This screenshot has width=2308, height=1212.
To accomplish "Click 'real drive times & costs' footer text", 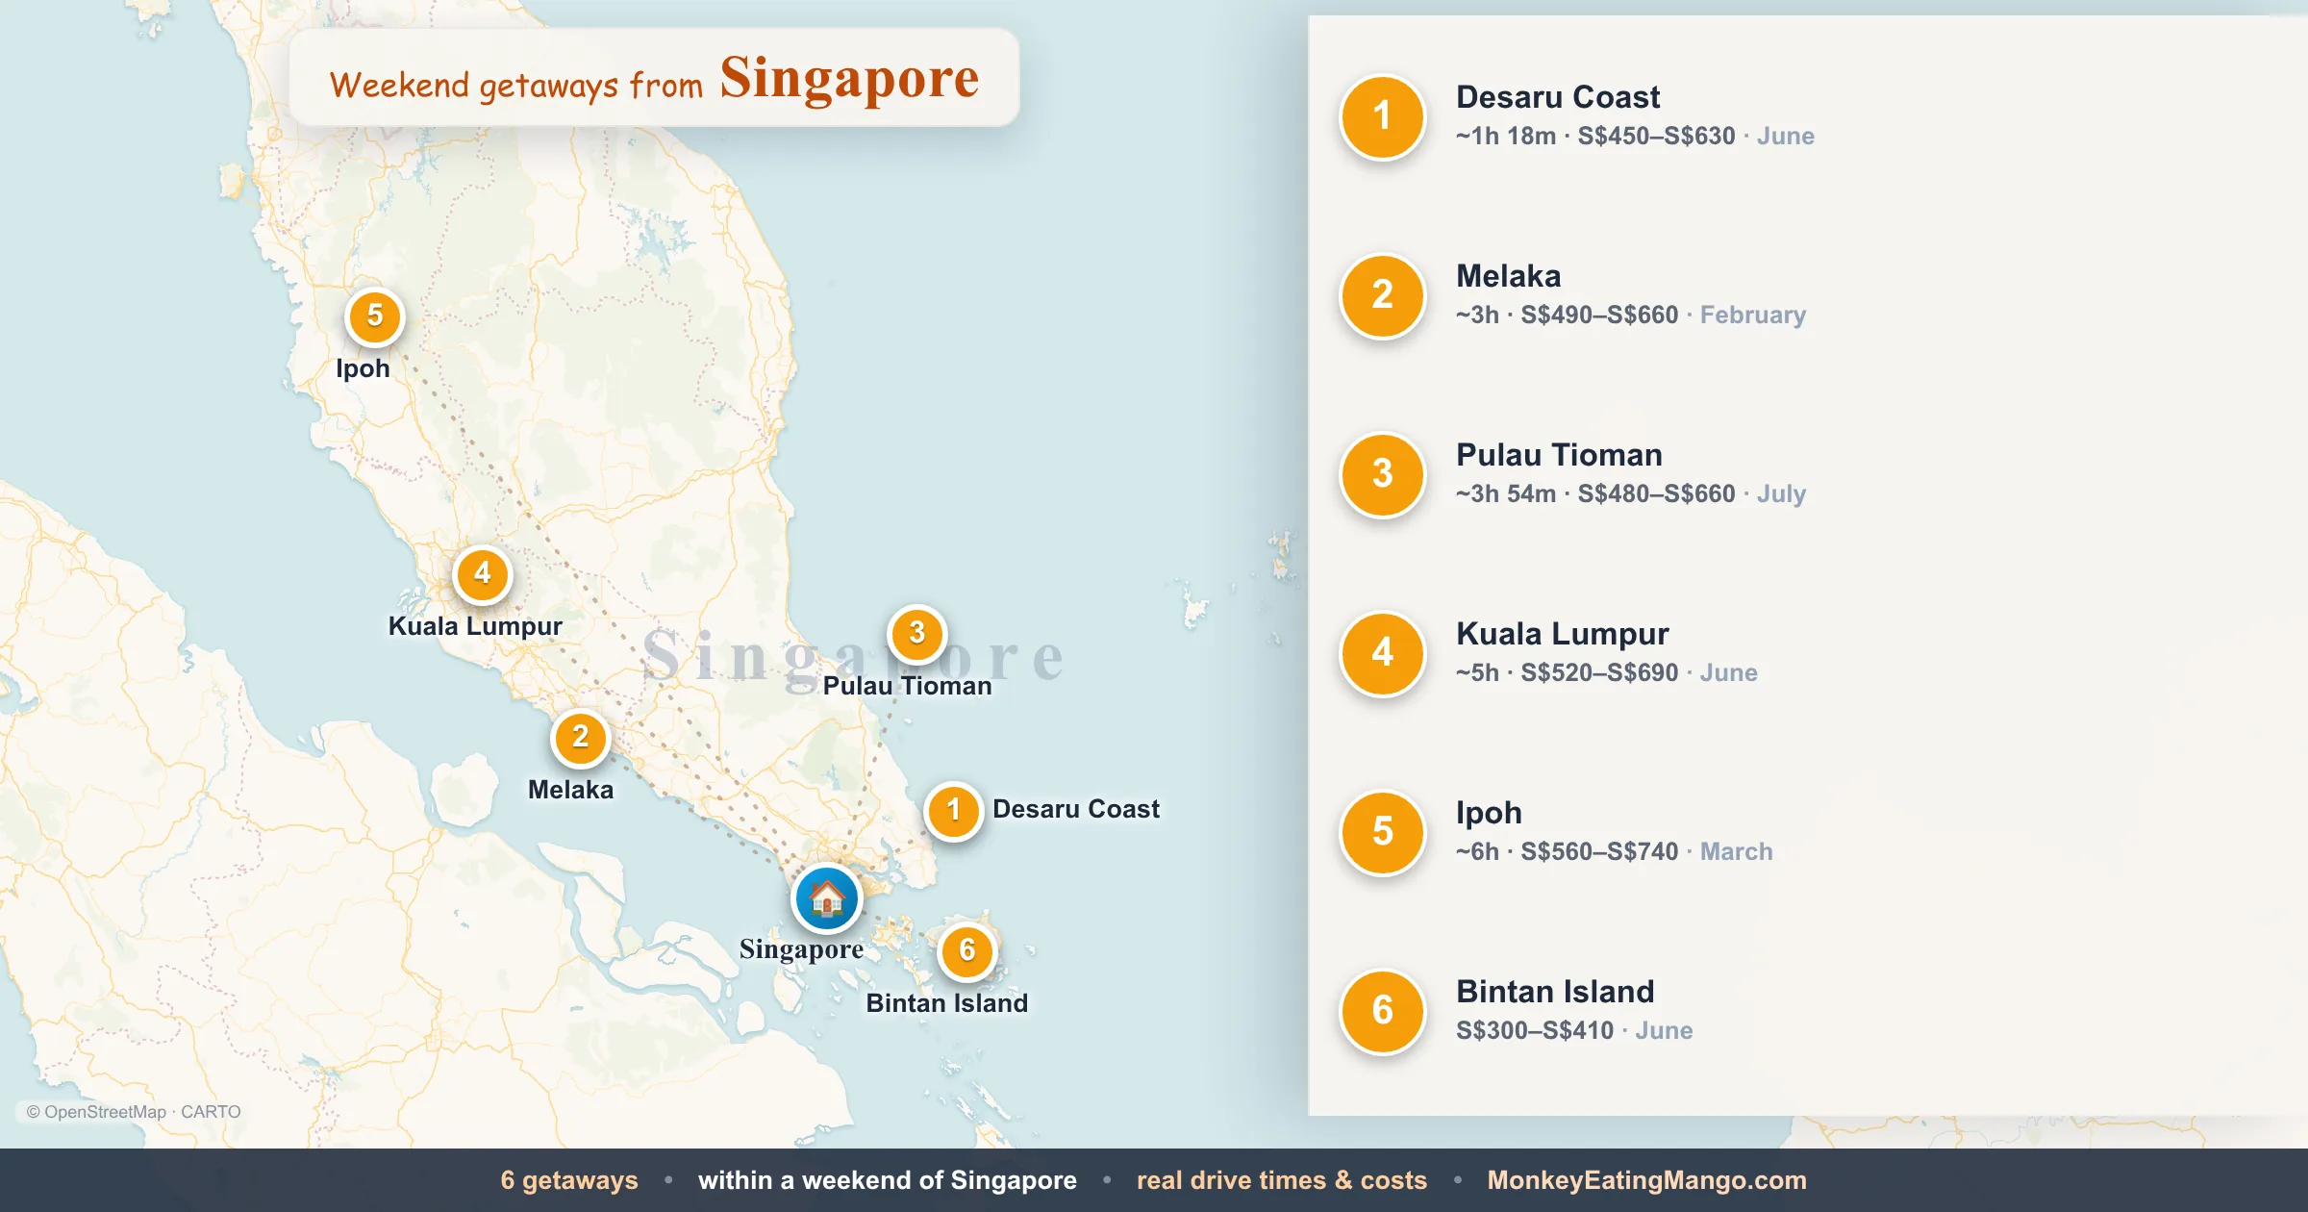I will 1281,1181.
